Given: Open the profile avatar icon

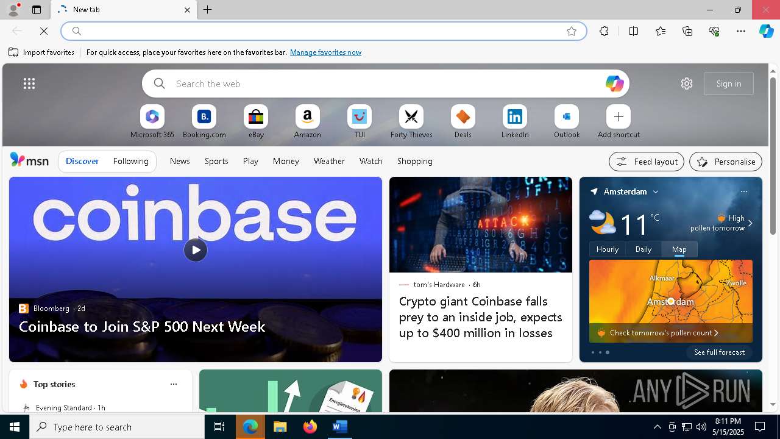Looking at the screenshot, I should pyautogui.click(x=13, y=10).
